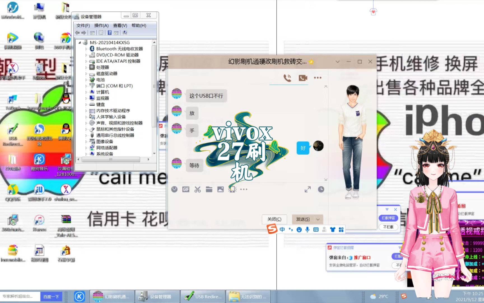Screen dimensions: 484x303
Task: Expand the 端口 (COM 和 LPT) node
Action: [x=86, y=86]
